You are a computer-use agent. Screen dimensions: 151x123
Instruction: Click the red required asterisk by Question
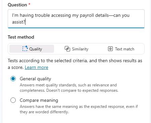30,4
